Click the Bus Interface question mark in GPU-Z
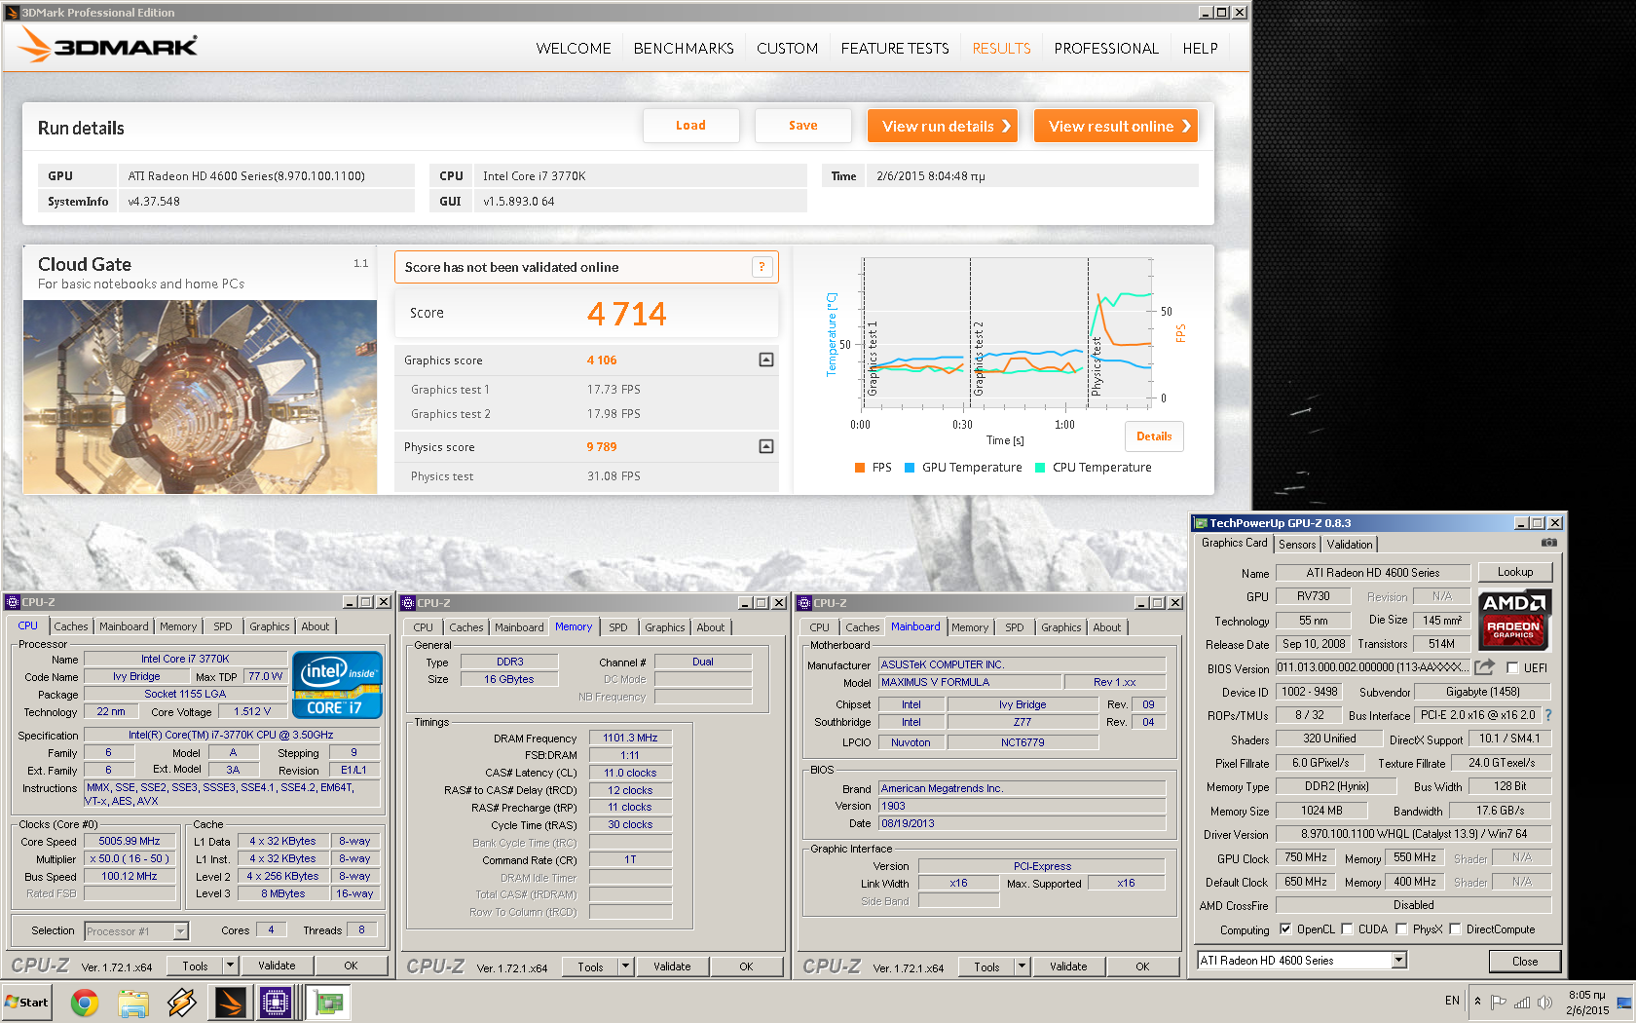 coord(1547,715)
